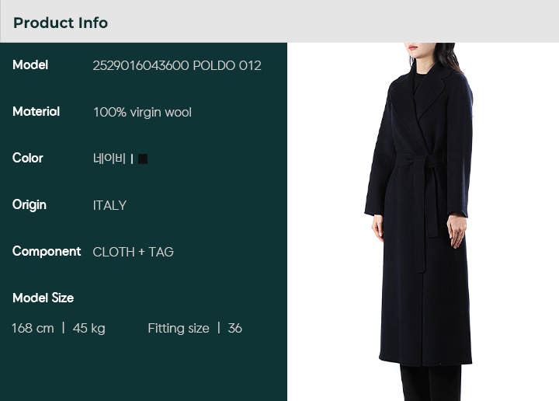559x401 pixels.
Task: Click the fitting size value 36
Action: coord(234,328)
